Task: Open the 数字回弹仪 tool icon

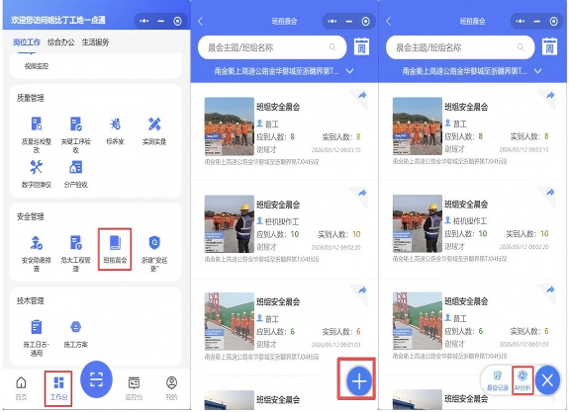Action: (x=37, y=167)
